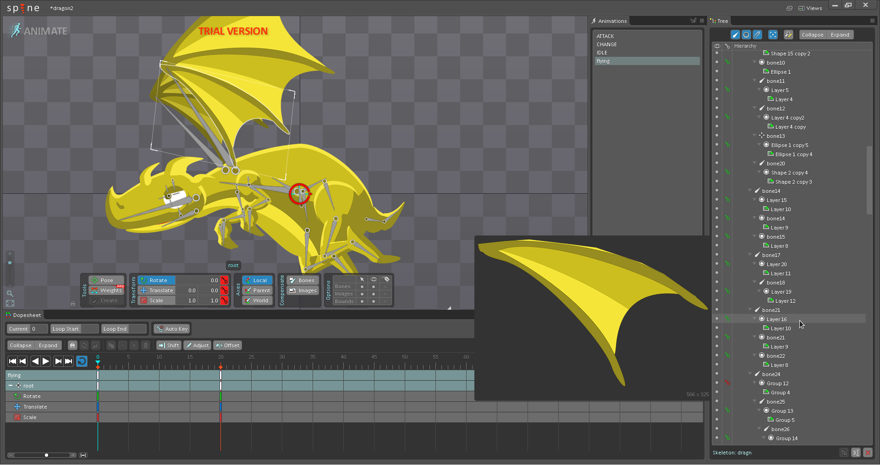Collapse the Layer 19 slot node
Image resolution: width=880 pixels, height=465 pixels.
pyautogui.click(x=759, y=291)
